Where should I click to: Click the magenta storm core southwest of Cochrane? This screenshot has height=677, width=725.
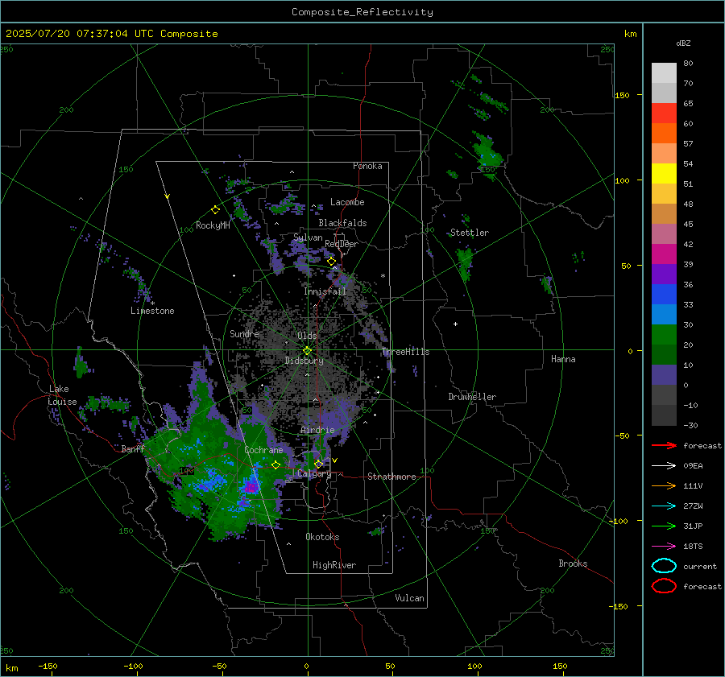click(251, 486)
